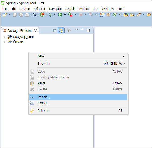Viewport: 152px width, 148px height.
Task: Open the Run dropdown arrow
Action: point(65,15)
